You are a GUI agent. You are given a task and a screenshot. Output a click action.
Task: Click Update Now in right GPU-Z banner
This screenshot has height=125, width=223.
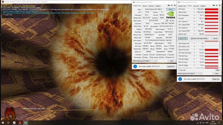click(216, 79)
